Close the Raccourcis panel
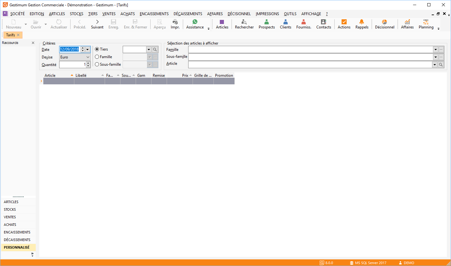This screenshot has height=266, width=451. coord(33,43)
